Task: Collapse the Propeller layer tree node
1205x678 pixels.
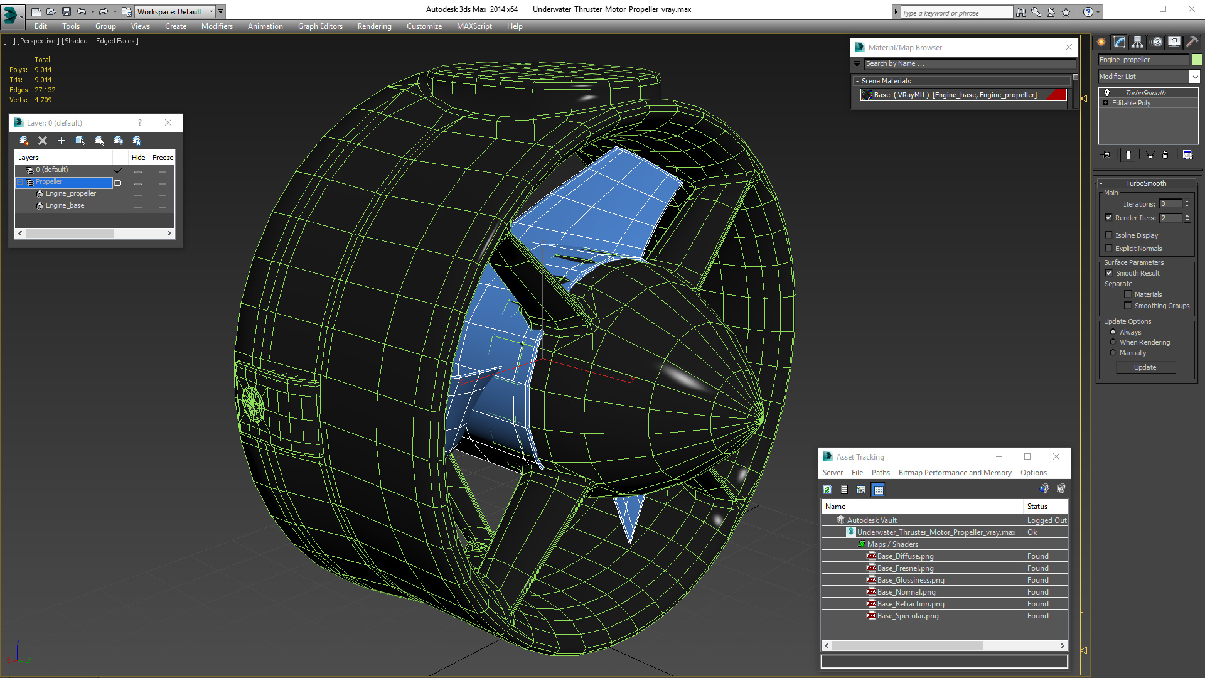Action: click(20, 182)
